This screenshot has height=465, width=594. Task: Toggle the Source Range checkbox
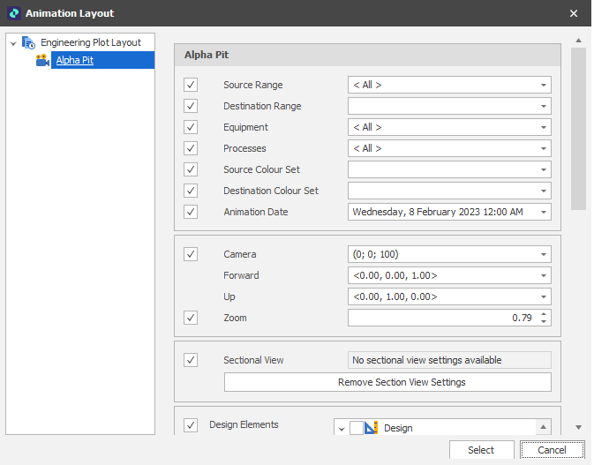pyautogui.click(x=191, y=85)
